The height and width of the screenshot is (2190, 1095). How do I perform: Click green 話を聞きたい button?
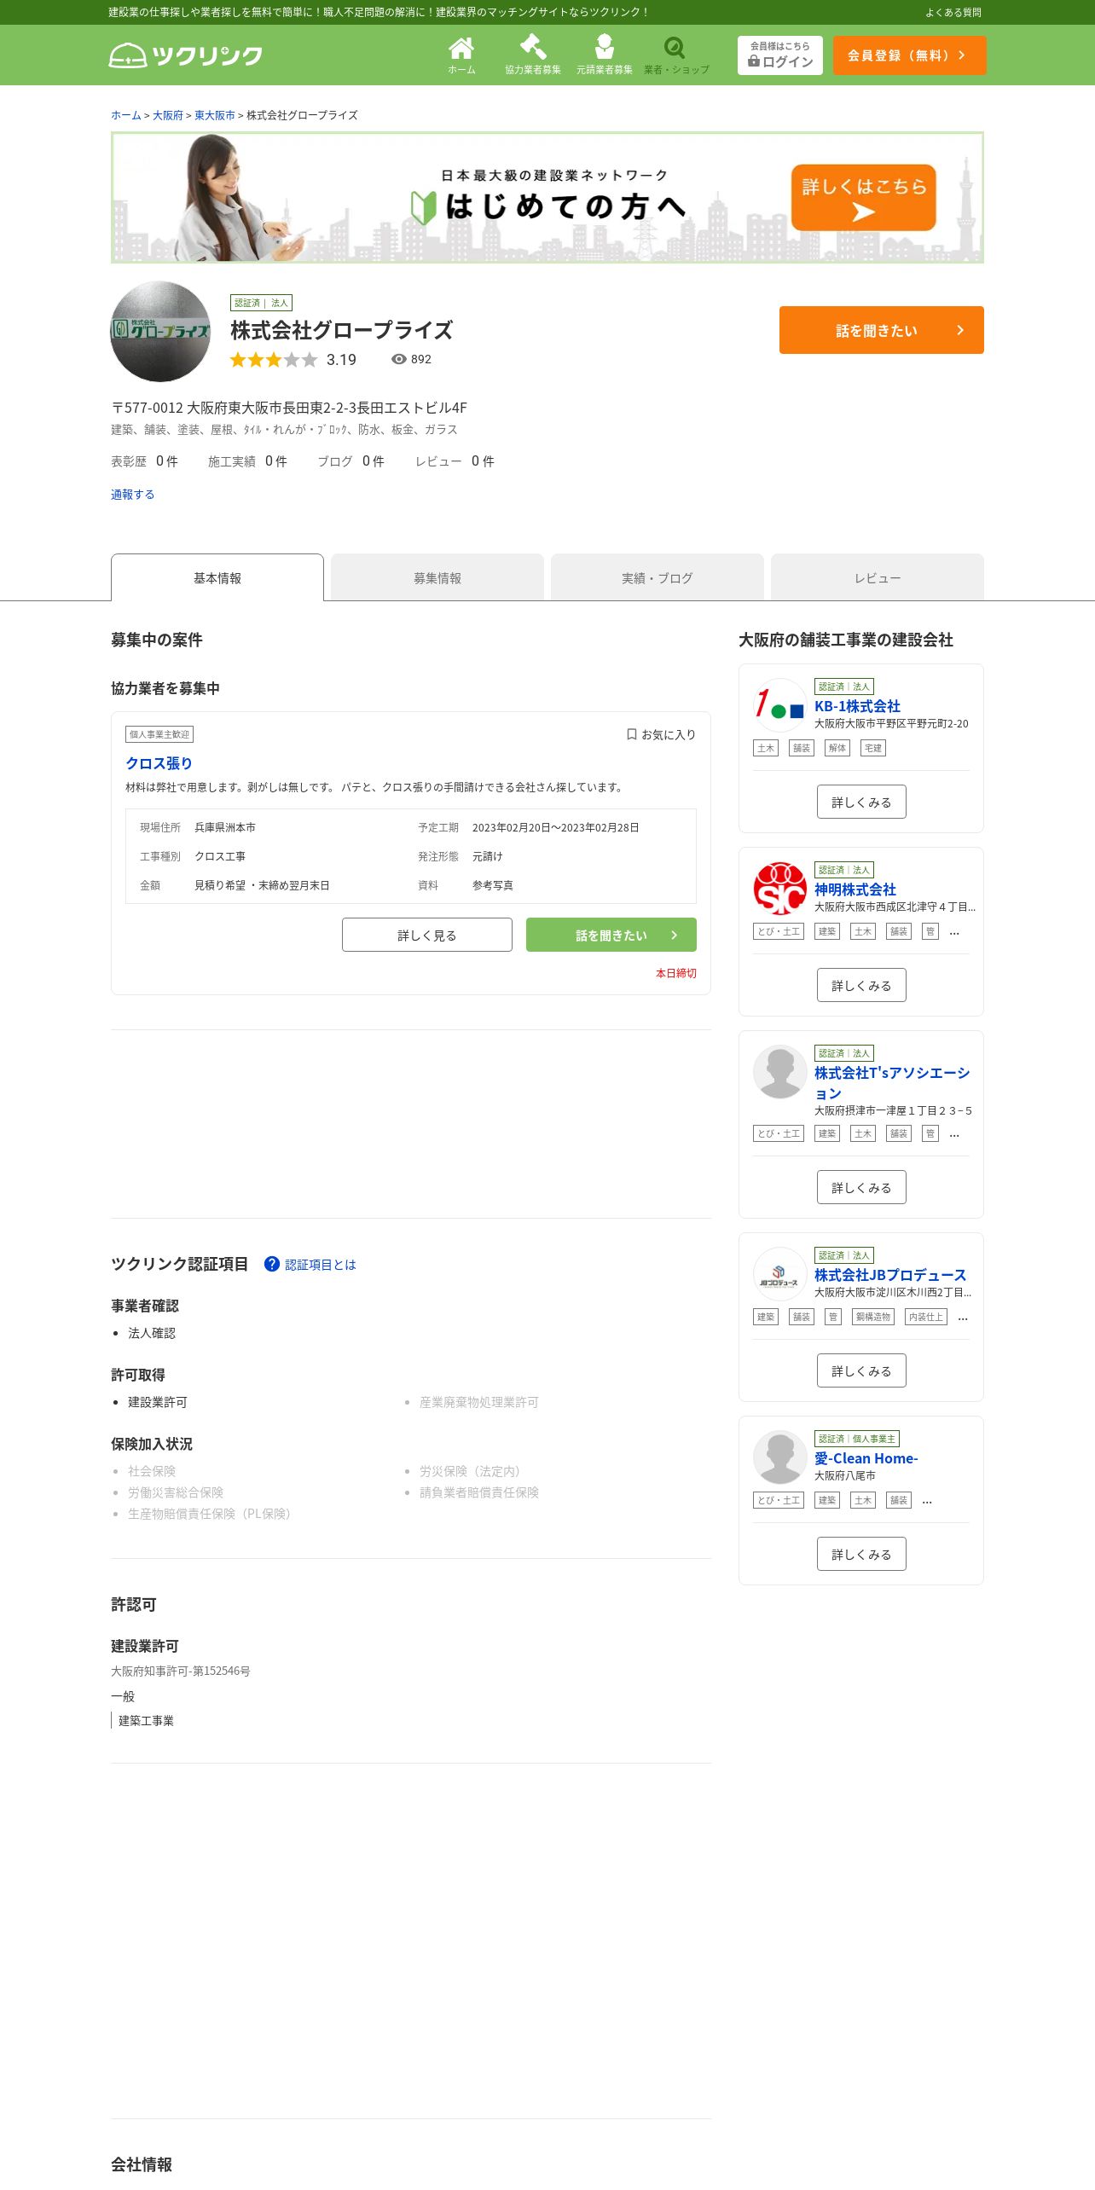611,935
